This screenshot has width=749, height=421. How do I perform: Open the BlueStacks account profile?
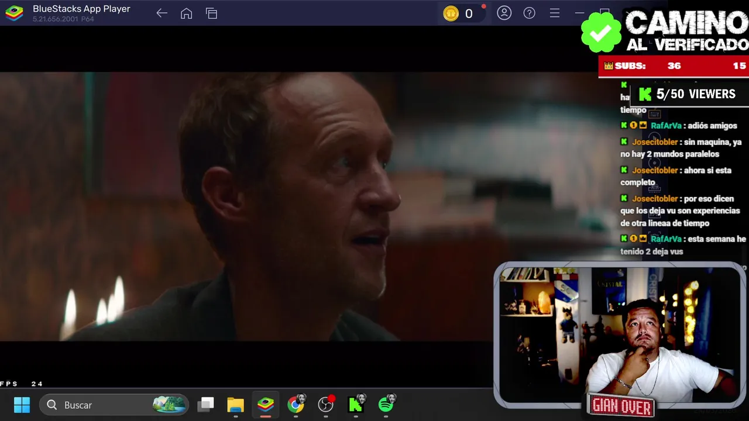point(504,13)
